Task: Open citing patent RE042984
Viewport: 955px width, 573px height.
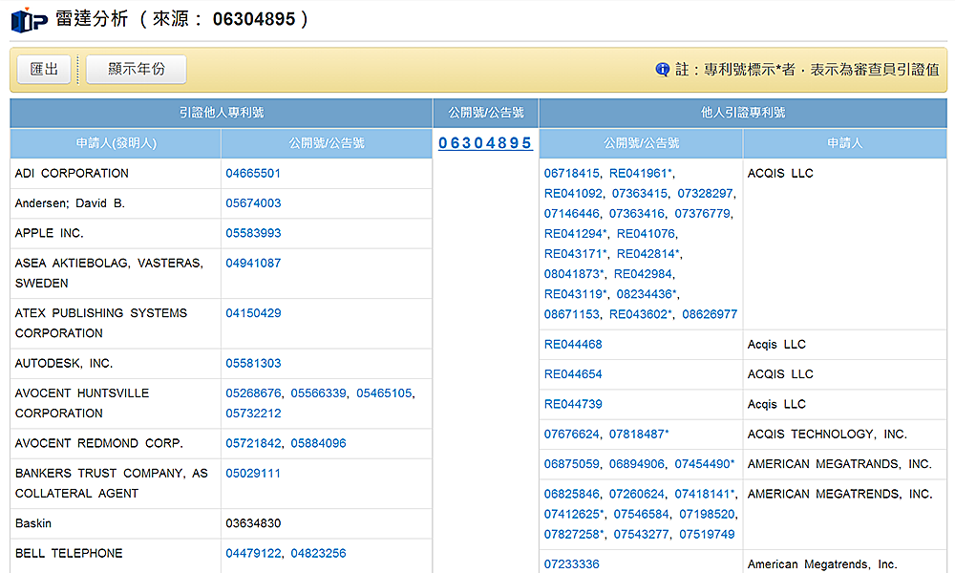Action: tap(643, 273)
